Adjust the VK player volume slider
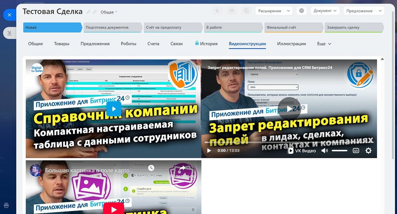Viewport: 397px width, 214px height. (x=340, y=151)
